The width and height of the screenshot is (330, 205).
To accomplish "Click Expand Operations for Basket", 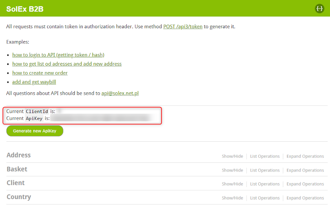I will click(x=305, y=170).
